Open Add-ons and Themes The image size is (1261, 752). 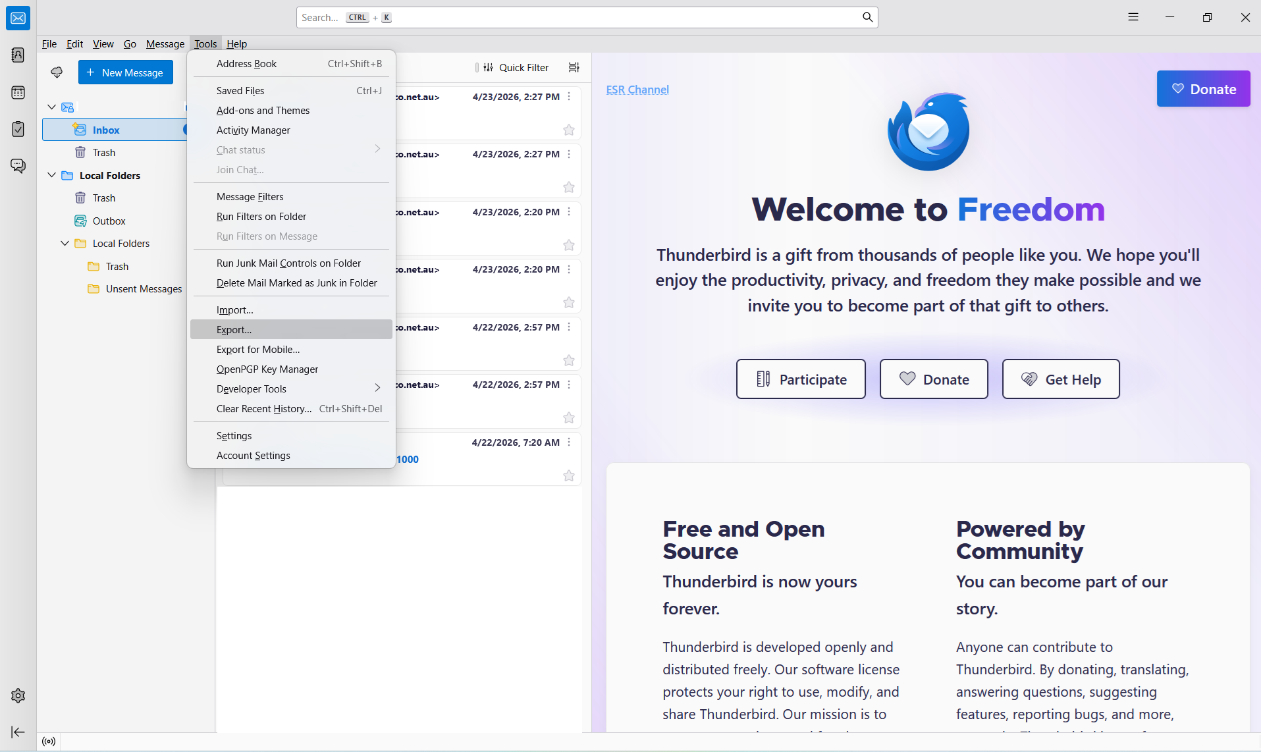[291, 110]
